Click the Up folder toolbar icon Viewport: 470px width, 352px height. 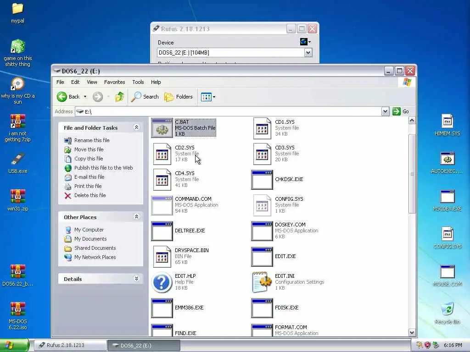(x=120, y=97)
